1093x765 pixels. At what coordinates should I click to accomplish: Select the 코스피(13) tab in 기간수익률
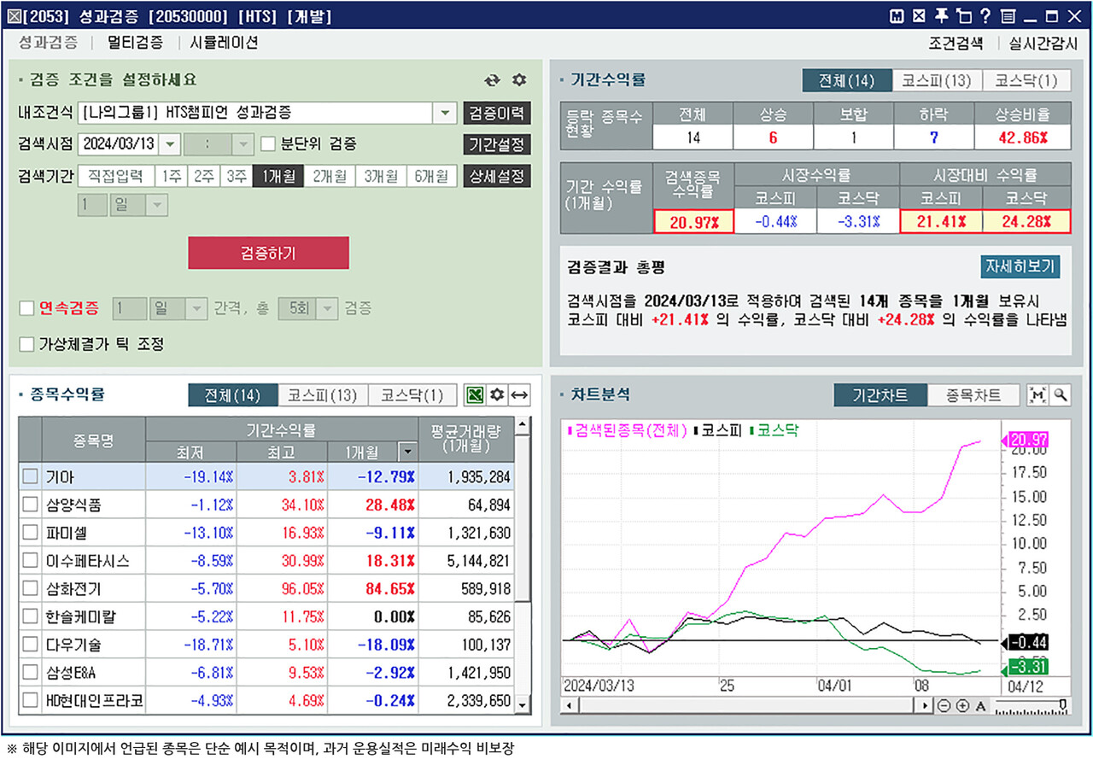point(936,80)
